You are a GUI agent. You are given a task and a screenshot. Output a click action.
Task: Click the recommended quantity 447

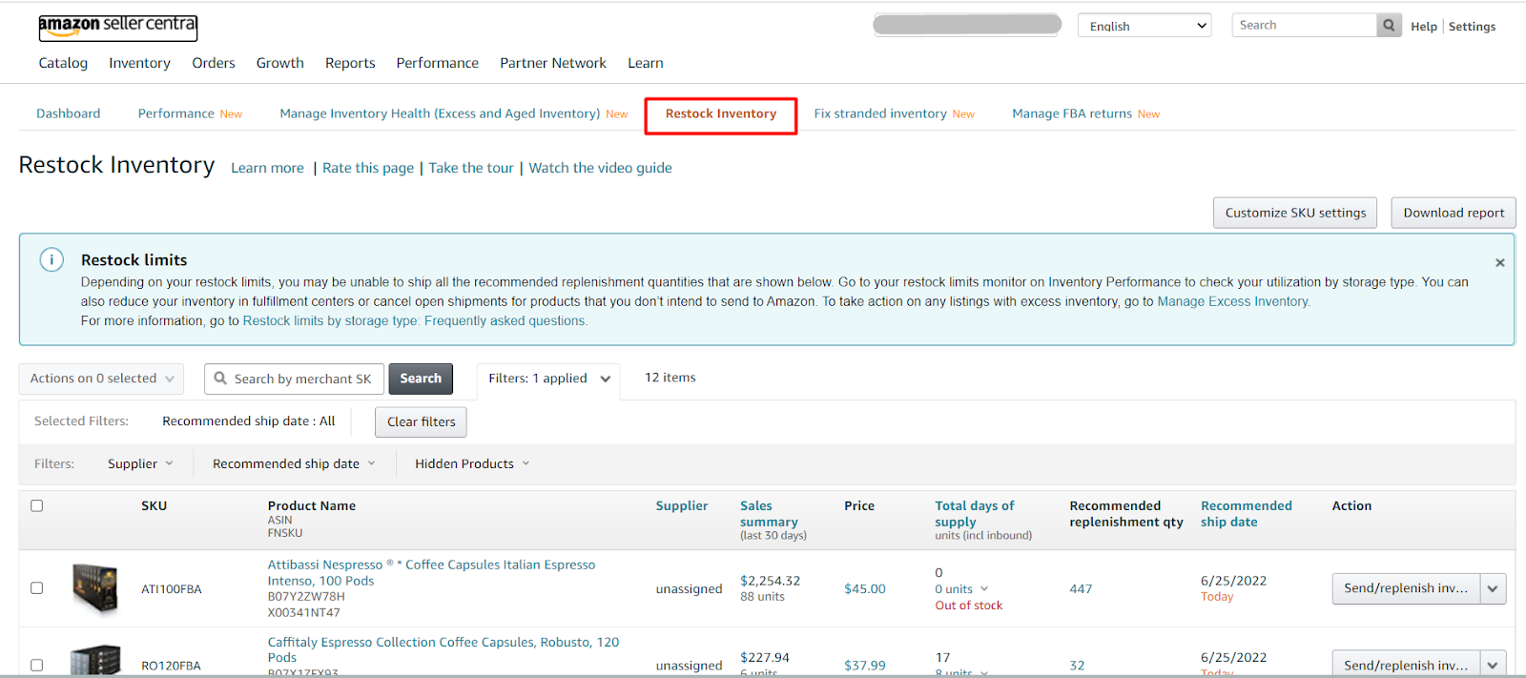point(1081,589)
